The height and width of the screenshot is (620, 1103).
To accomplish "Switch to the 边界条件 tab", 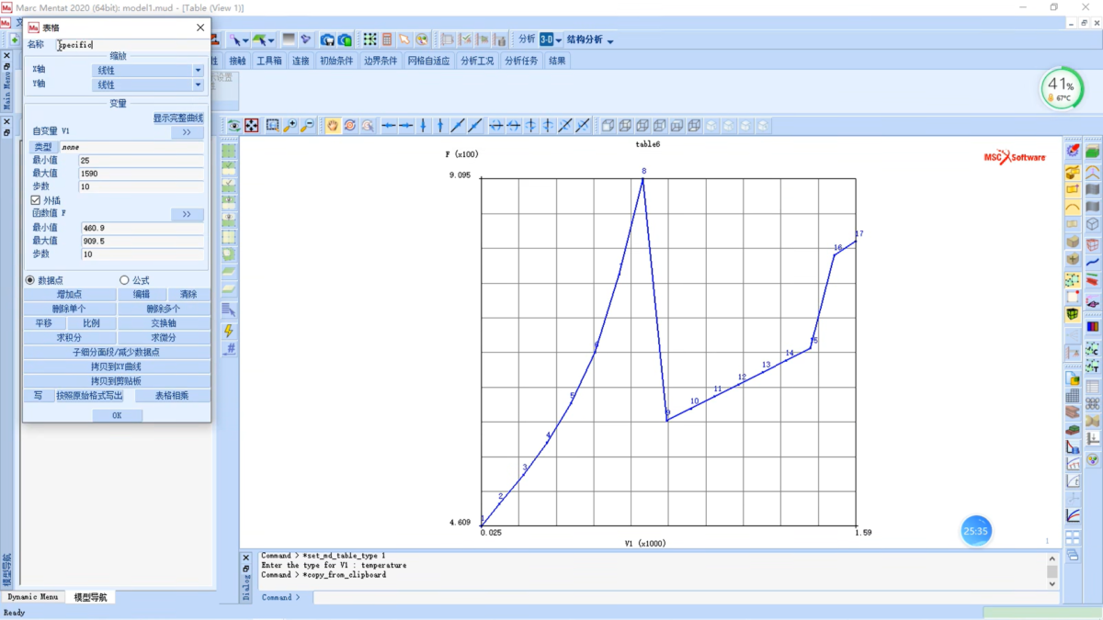I will point(380,61).
